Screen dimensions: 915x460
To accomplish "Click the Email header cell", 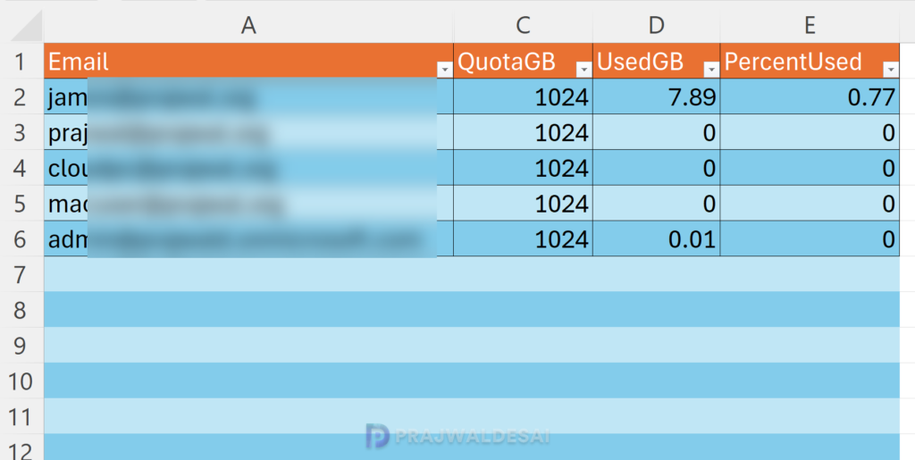I will [248, 62].
